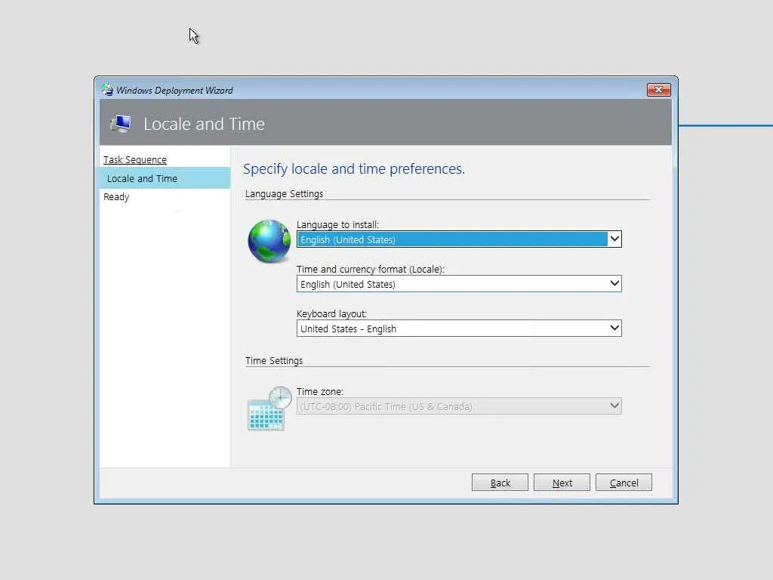Image resolution: width=773 pixels, height=580 pixels.
Task: Click the 'Language to install:' label
Action: [x=337, y=225]
